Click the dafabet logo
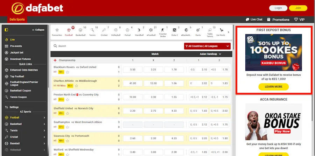 pyautogui.click(x=37, y=8)
